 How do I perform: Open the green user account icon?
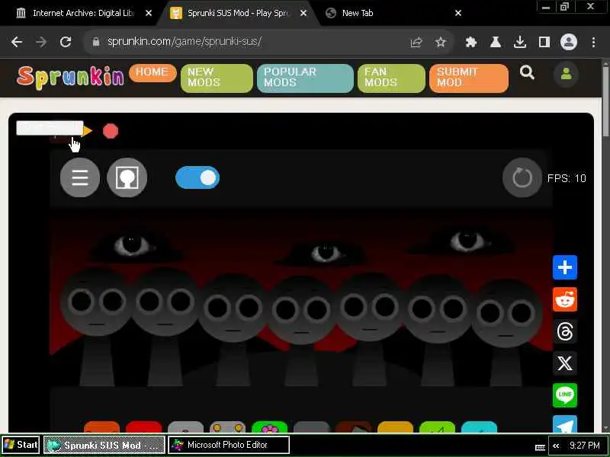click(x=566, y=74)
